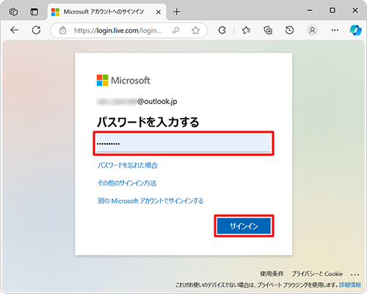Click the @outlook.jp account email text
Image resolution: width=367 pixels, height=294 pixels.
click(x=137, y=101)
